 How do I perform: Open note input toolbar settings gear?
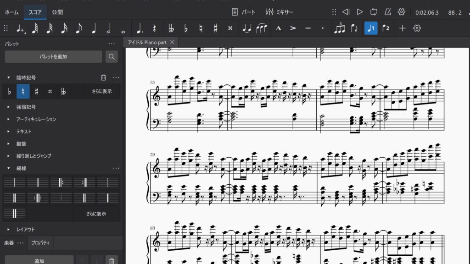coord(417,28)
